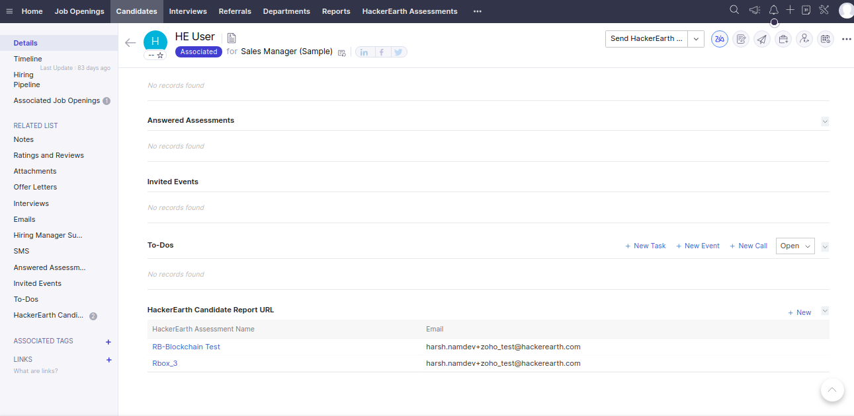Open the Rbox_3 assessment link
The width and height of the screenshot is (854, 416).
coord(165,363)
